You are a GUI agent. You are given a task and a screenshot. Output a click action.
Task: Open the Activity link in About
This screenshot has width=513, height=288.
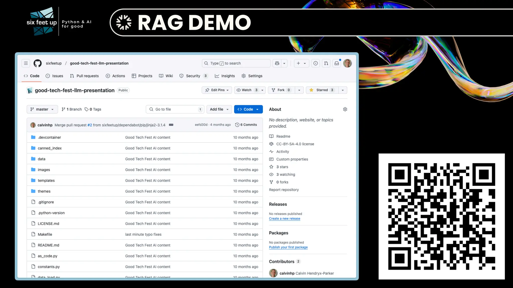point(279,151)
